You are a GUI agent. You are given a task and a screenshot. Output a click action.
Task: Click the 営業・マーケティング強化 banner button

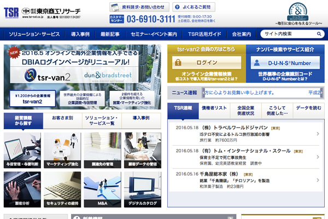coord(132,99)
